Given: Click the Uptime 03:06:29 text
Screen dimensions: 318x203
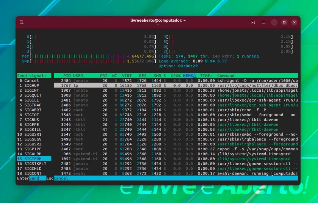Looking at the screenshot, I should [x=178, y=66].
